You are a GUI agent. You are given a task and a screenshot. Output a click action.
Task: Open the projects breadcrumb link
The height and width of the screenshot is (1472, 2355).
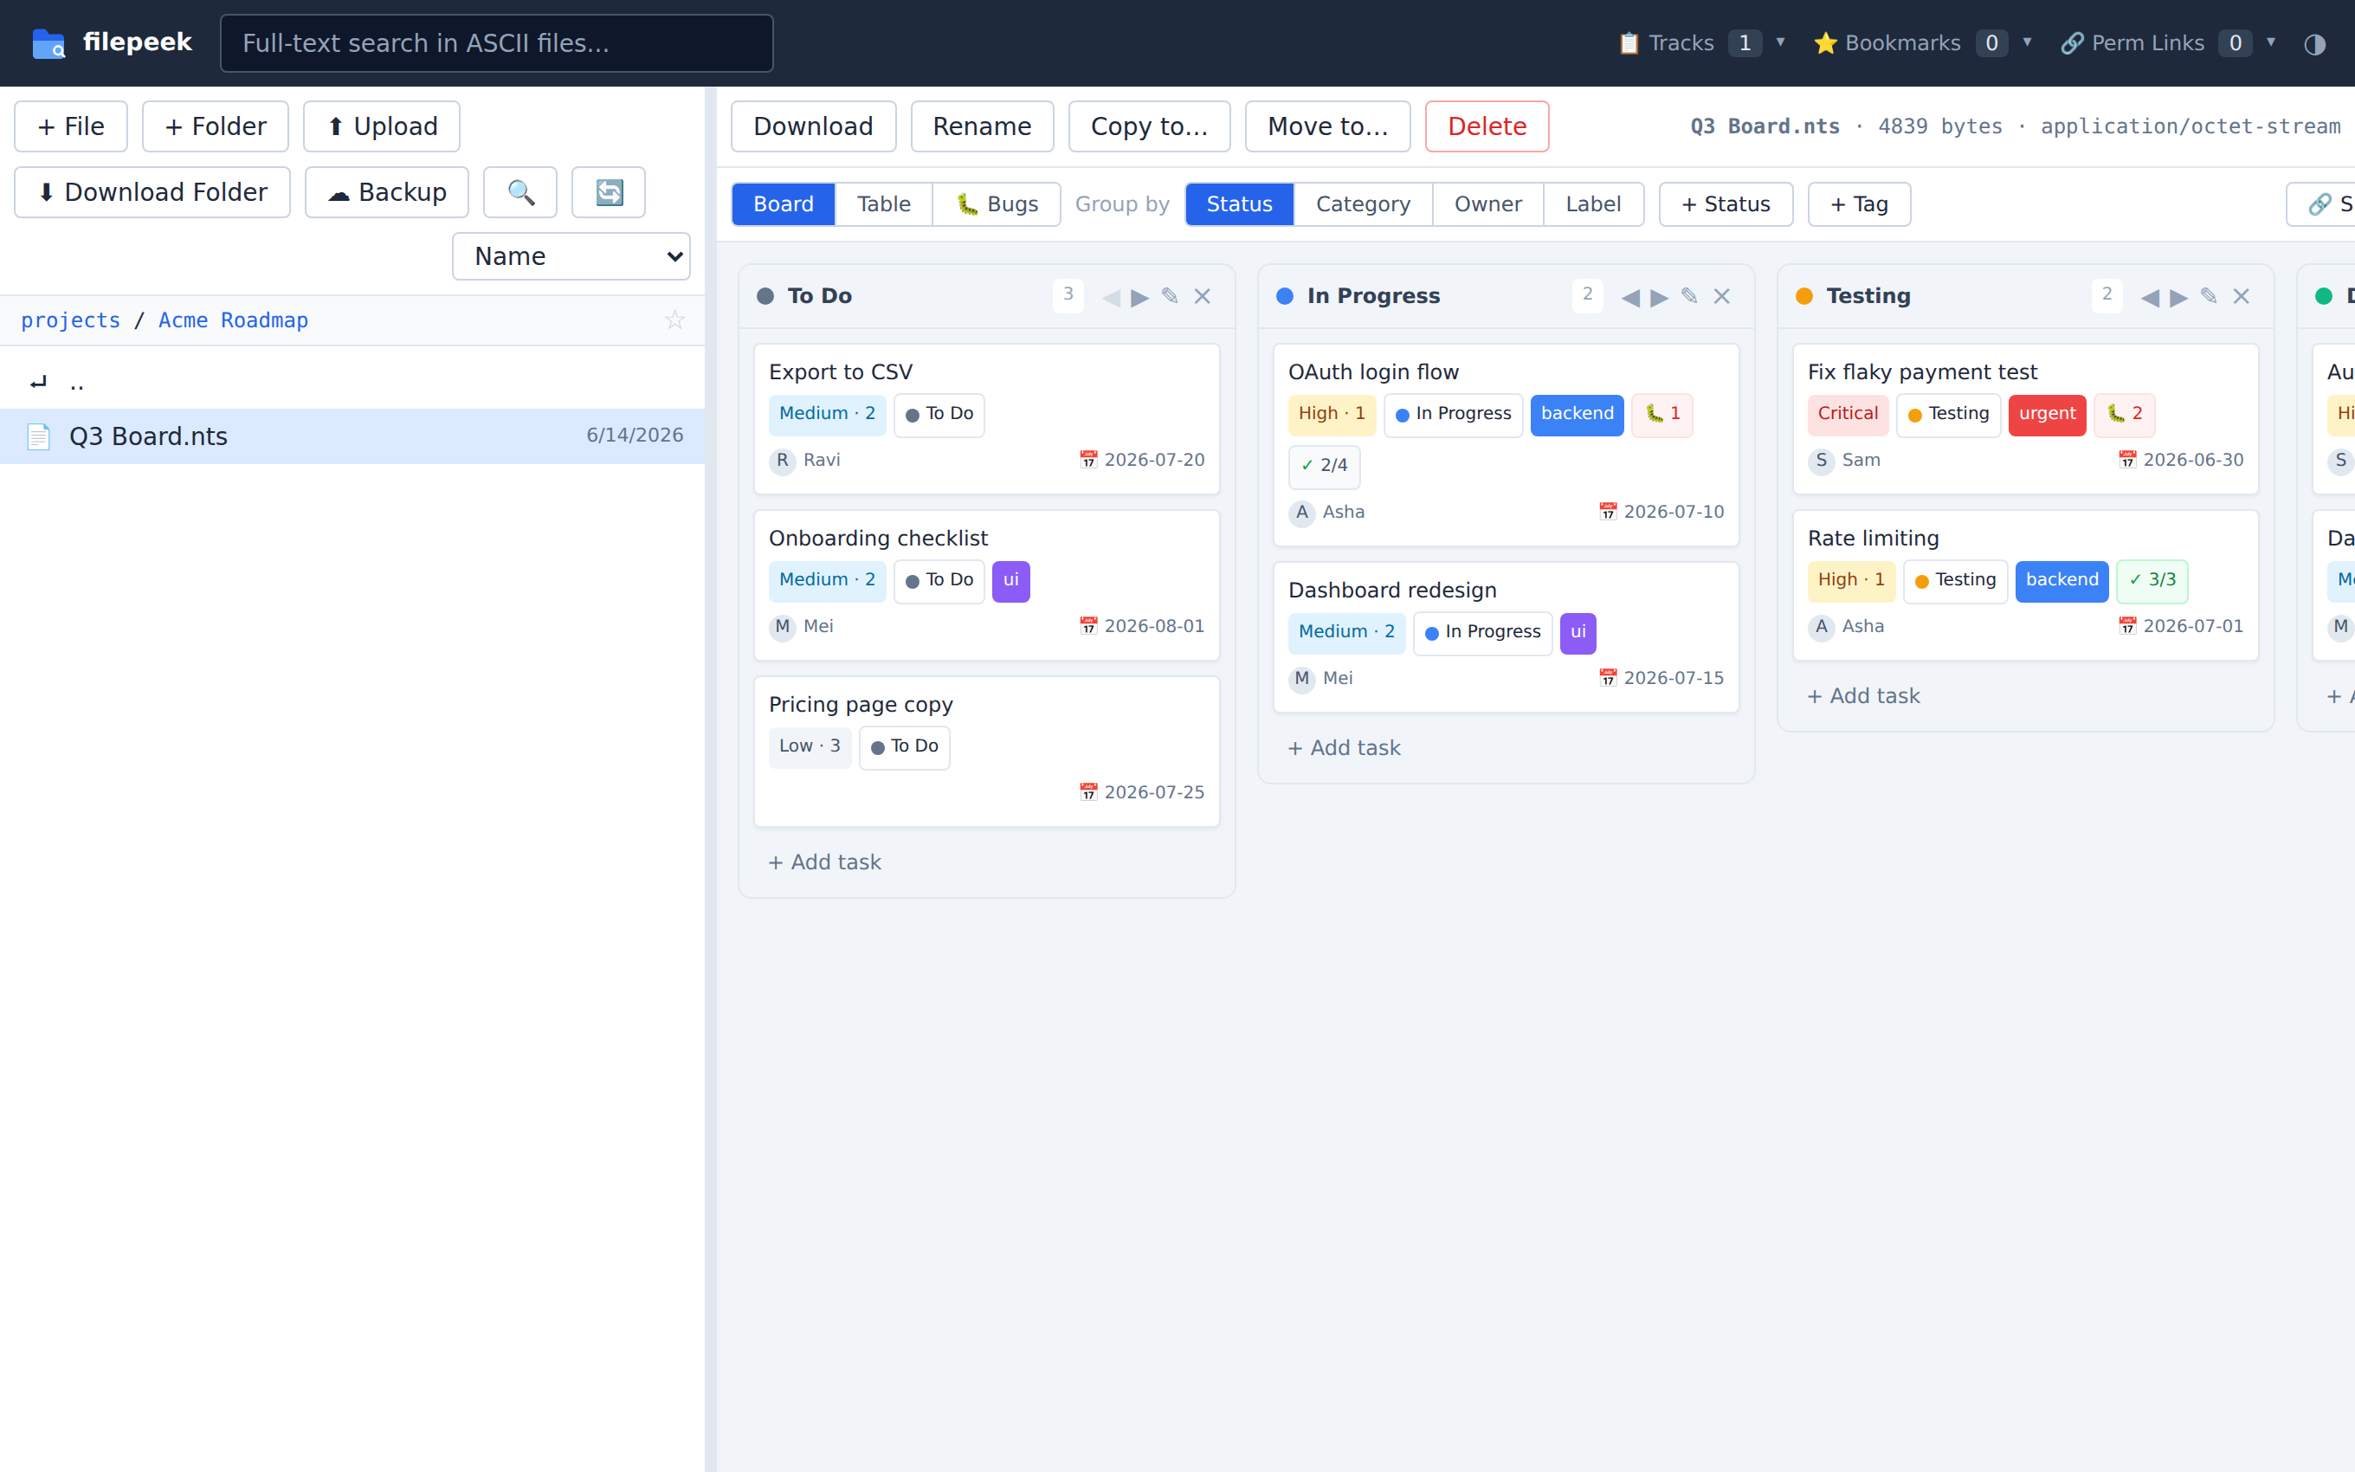pos(71,320)
